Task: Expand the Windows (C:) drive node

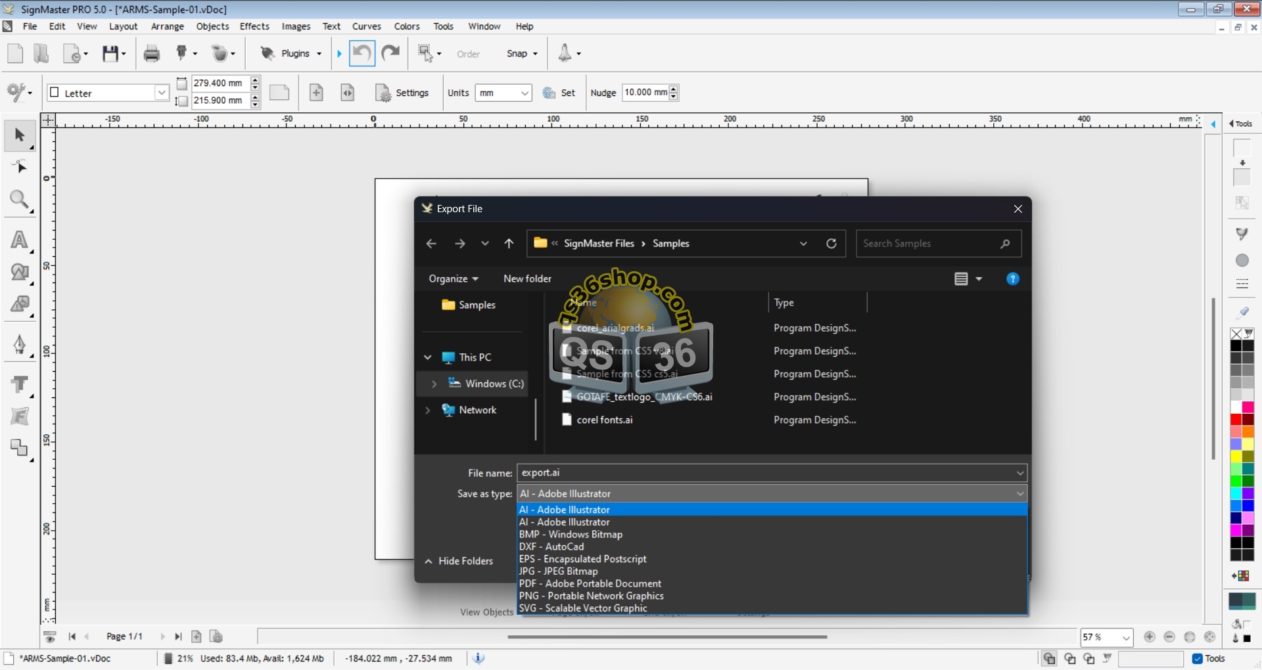Action: click(x=434, y=384)
